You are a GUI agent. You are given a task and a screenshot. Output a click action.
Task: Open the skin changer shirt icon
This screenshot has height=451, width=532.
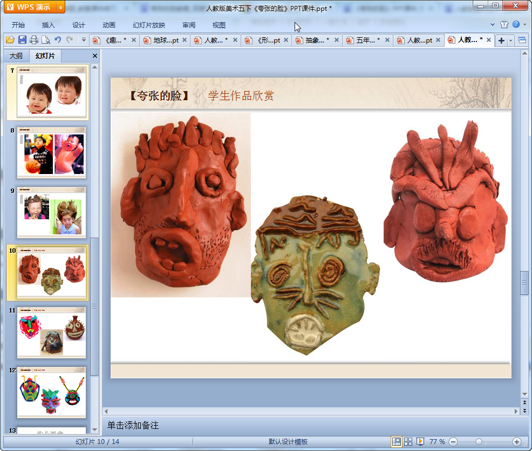coord(504,24)
